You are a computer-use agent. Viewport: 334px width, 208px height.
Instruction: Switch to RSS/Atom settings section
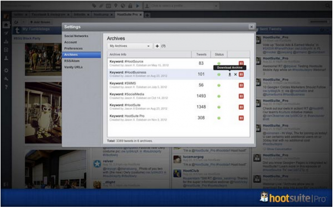pyautogui.click(x=72, y=61)
